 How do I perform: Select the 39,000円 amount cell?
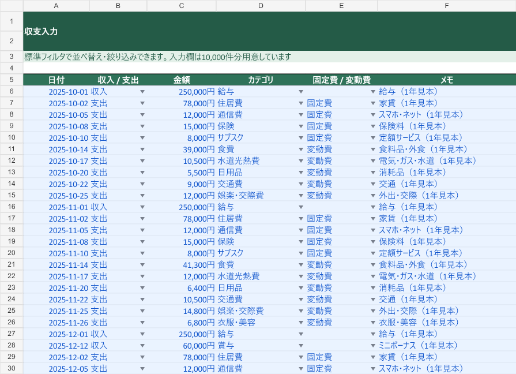pos(182,149)
